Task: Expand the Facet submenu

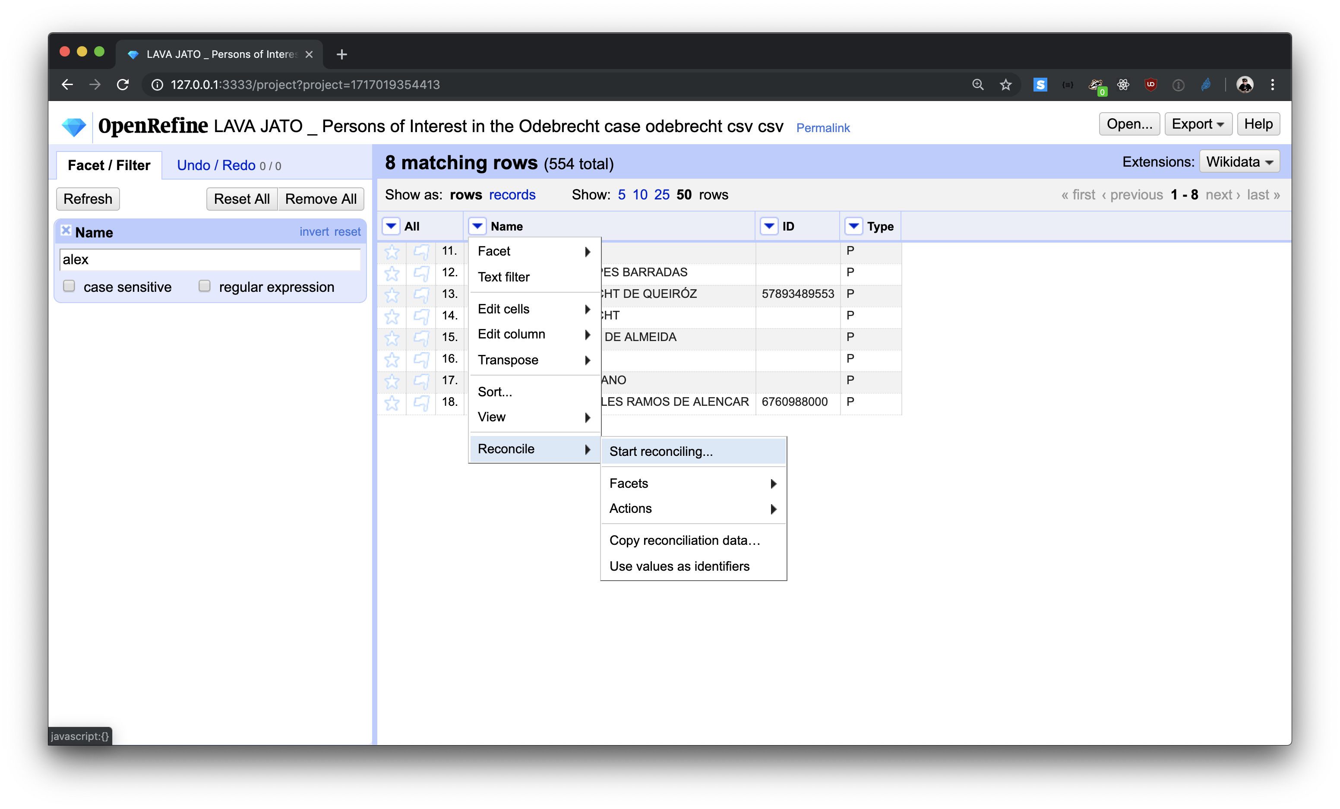Action: coord(534,251)
